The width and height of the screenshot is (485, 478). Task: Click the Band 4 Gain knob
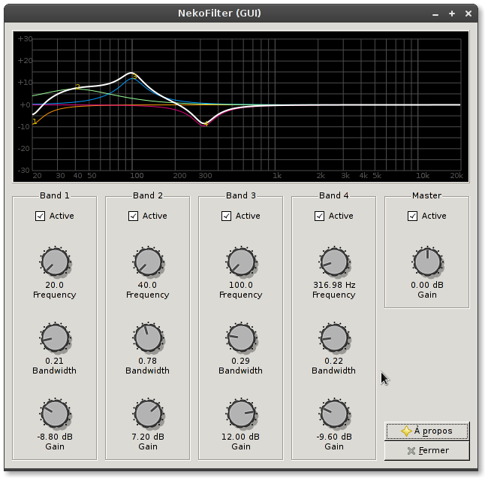(x=333, y=414)
